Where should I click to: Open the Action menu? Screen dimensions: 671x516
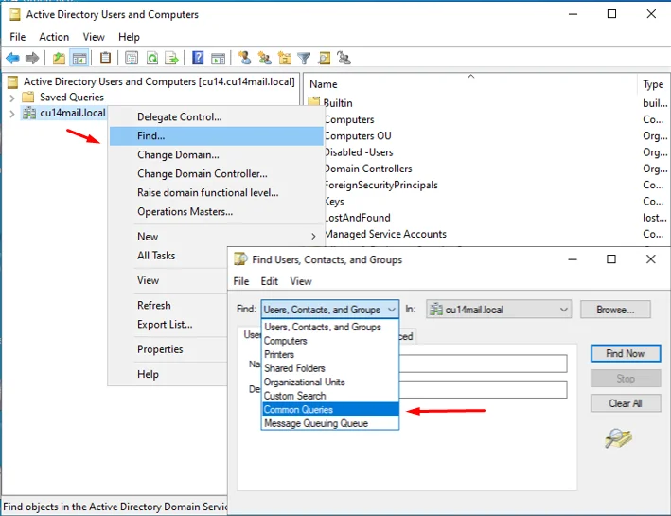tap(54, 37)
